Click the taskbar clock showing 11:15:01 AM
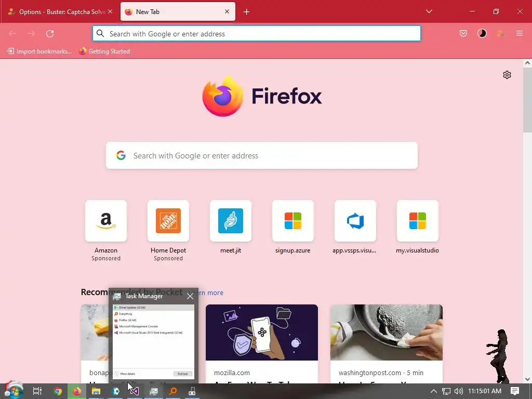 pyautogui.click(x=485, y=391)
